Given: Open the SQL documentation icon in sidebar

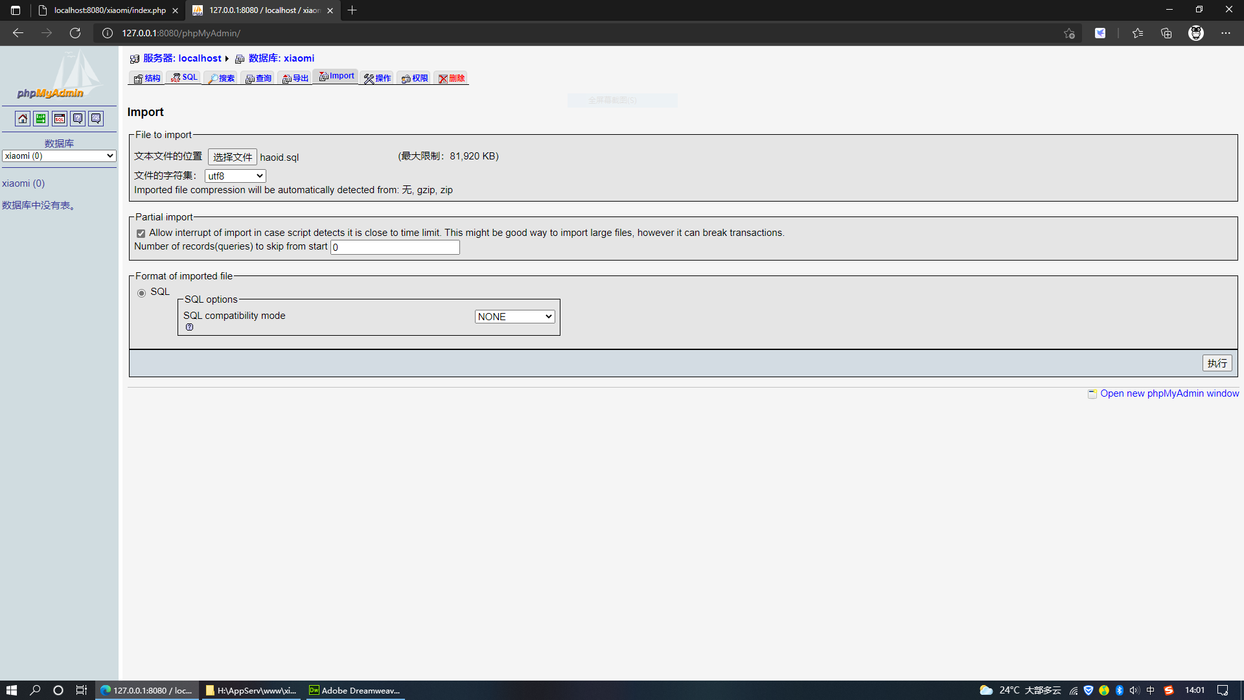Looking at the screenshot, I should coord(96,119).
